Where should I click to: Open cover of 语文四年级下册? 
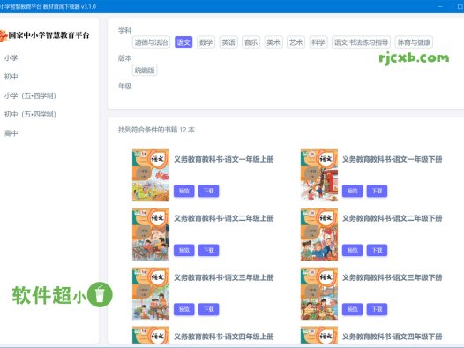(x=319, y=335)
